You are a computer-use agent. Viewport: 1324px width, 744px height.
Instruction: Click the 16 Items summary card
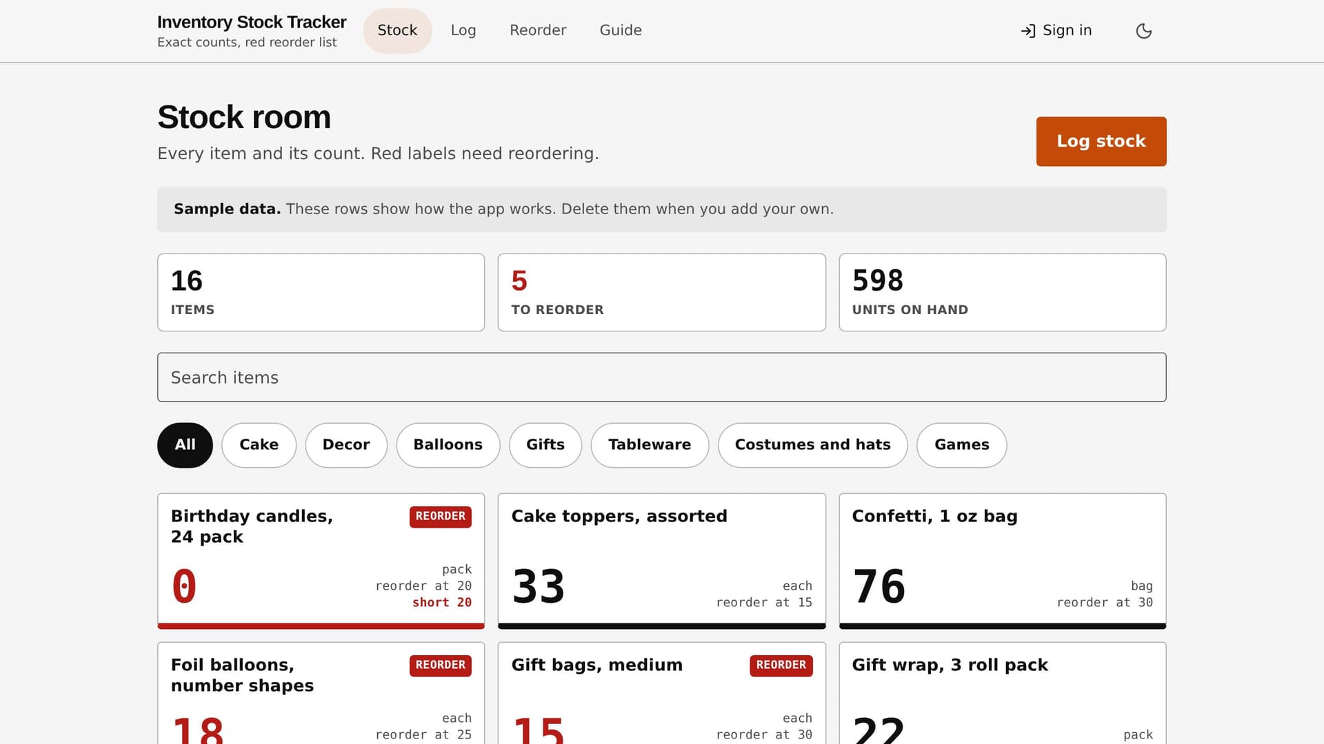click(x=321, y=293)
